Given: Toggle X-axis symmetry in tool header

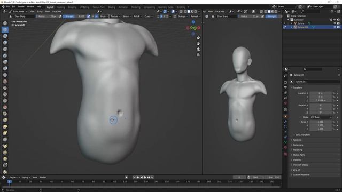Looking at the screenshot, I should [x=161, y=17].
